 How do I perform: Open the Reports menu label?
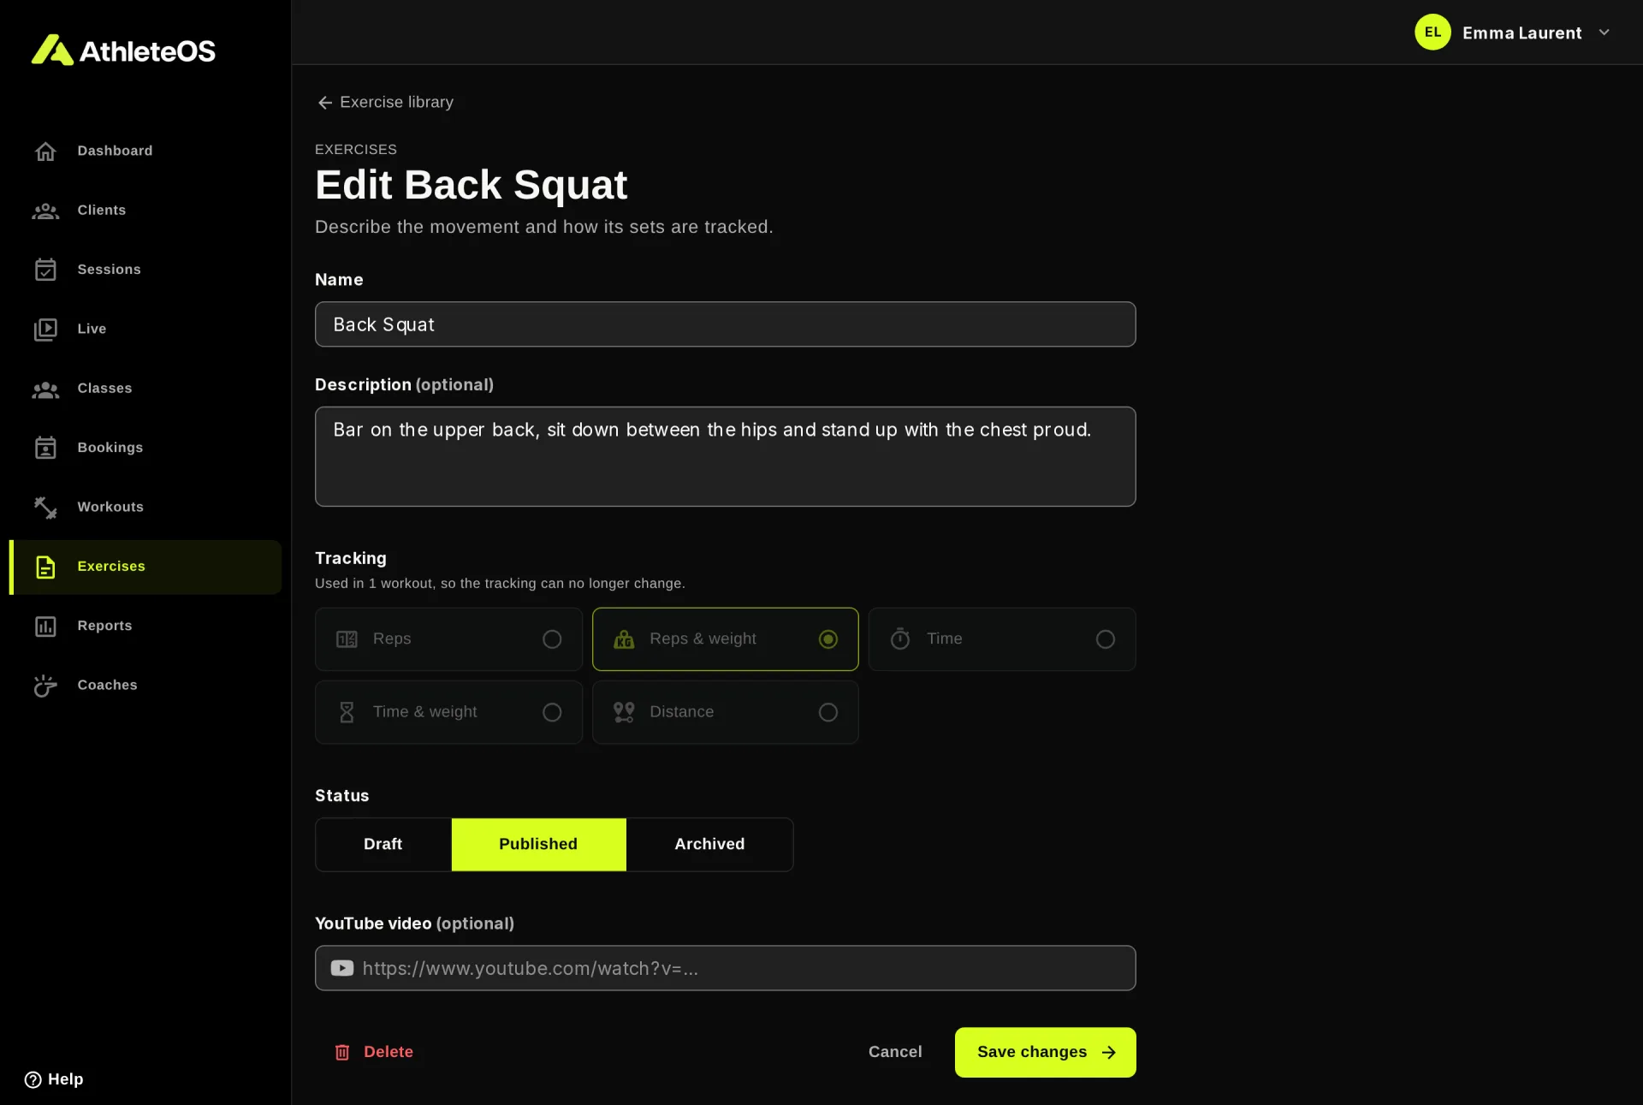point(104,626)
